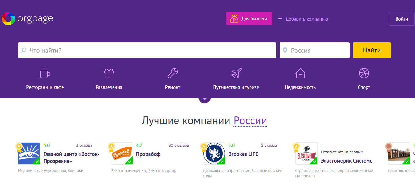The width and height of the screenshot is (415, 183).
Task: Select the Рестораны и кафе cup icon
Action: [x=45, y=73]
